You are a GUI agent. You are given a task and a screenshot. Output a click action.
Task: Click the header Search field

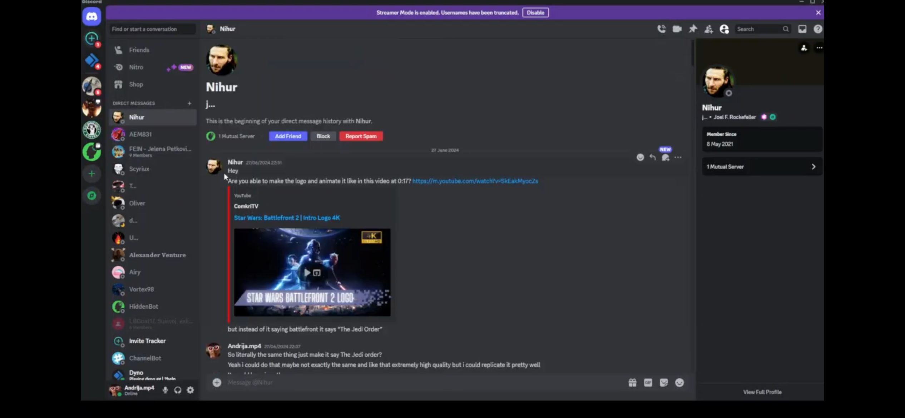point(763,29)
